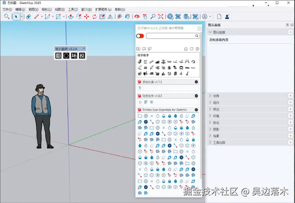Click the search icon in plugin manager
Screen dimensions: 295x203
pos(196,36)
